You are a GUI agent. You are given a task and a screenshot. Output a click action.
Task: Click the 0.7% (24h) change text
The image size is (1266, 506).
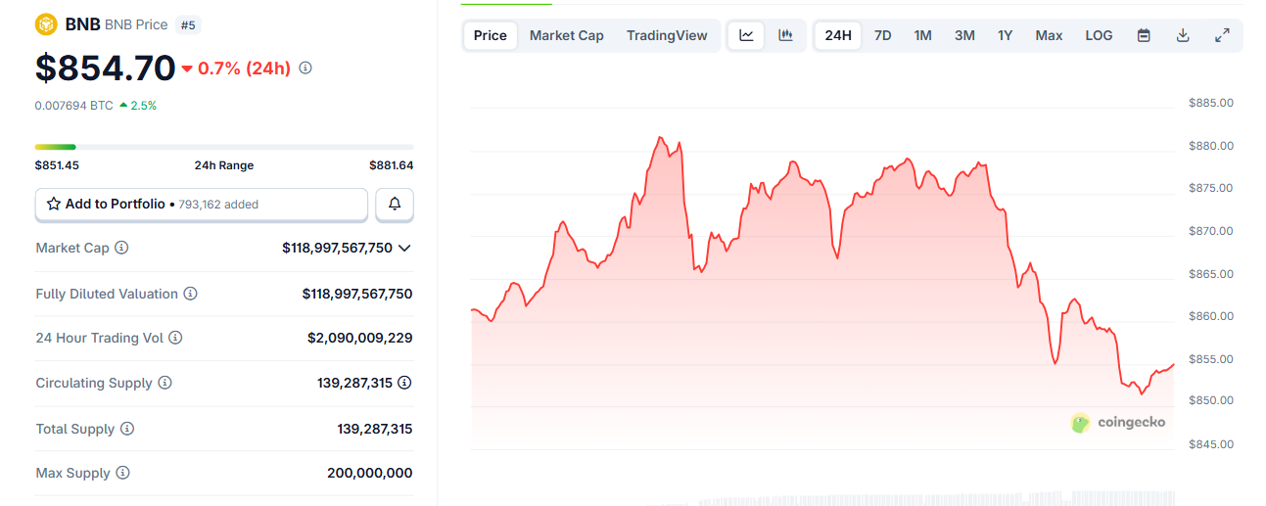click(x=244, y=69)
